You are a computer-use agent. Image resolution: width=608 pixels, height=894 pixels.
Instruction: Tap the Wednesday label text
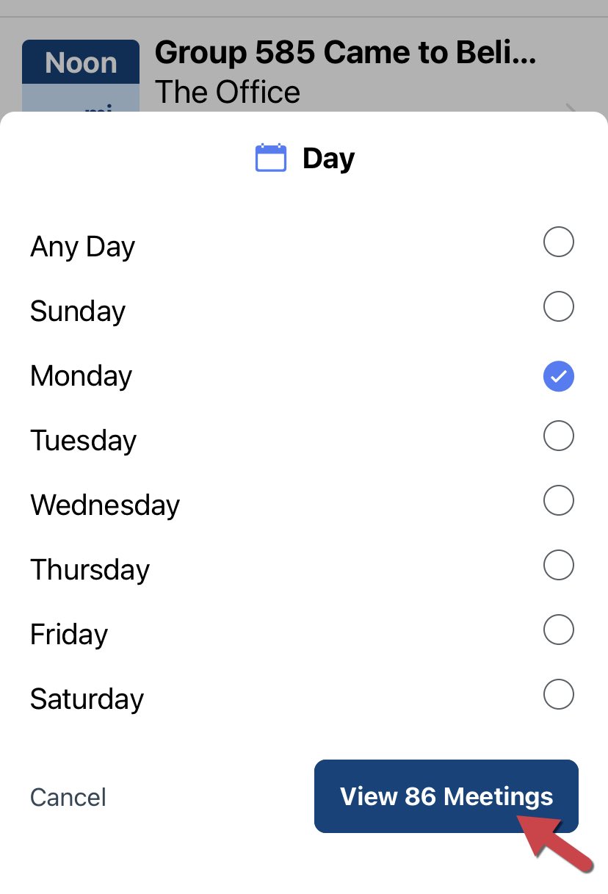pos(105,505)
